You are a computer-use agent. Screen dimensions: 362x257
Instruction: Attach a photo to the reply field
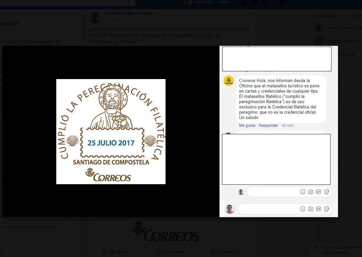tap(311, 192)
